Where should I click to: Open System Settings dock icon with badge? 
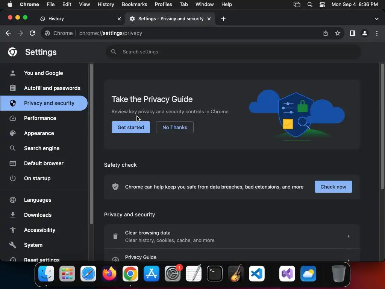pos(173,274)
